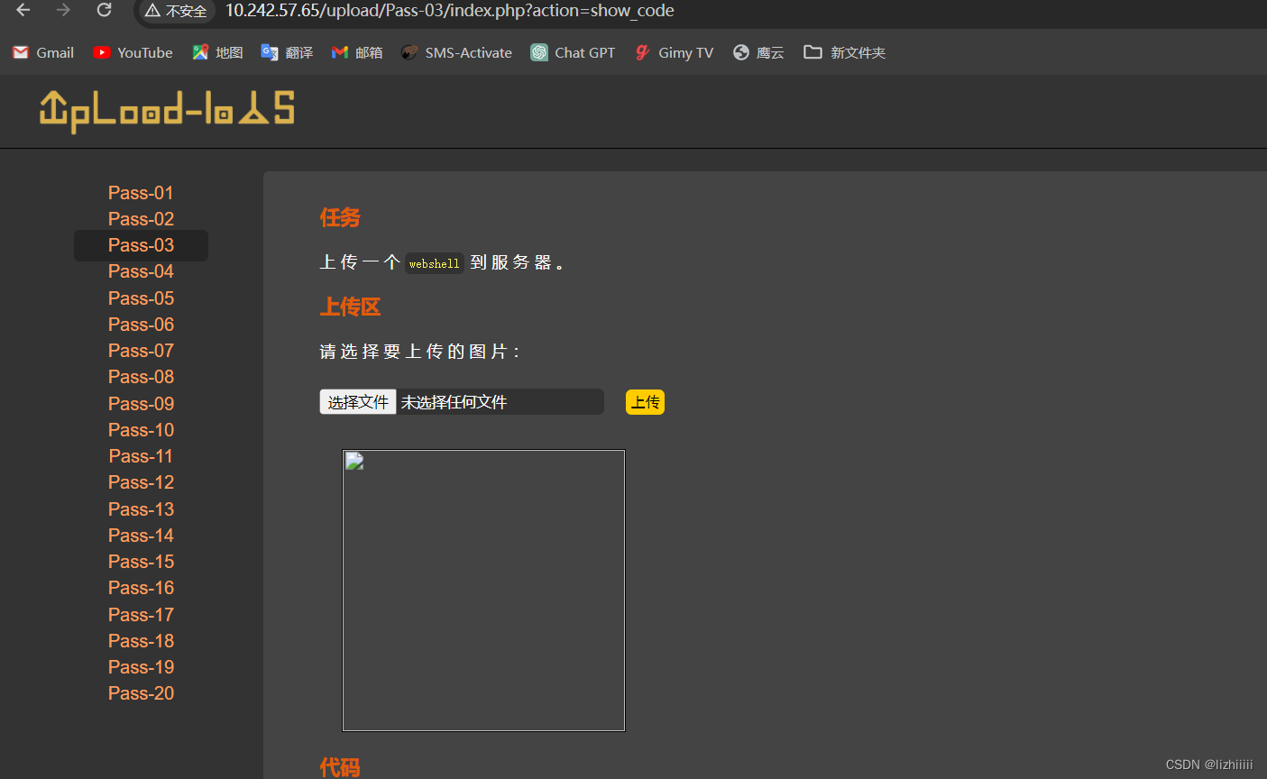Open the SMS-Activate bookmark

click(x=456, y=52)
